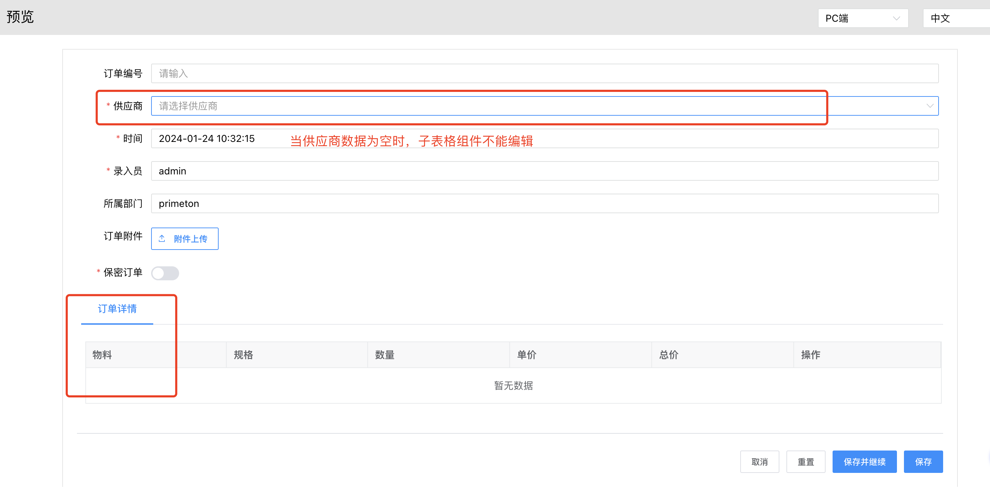Open the PC端 device dropdown
This screenshot has height=504, width=990.
point(862,19)
